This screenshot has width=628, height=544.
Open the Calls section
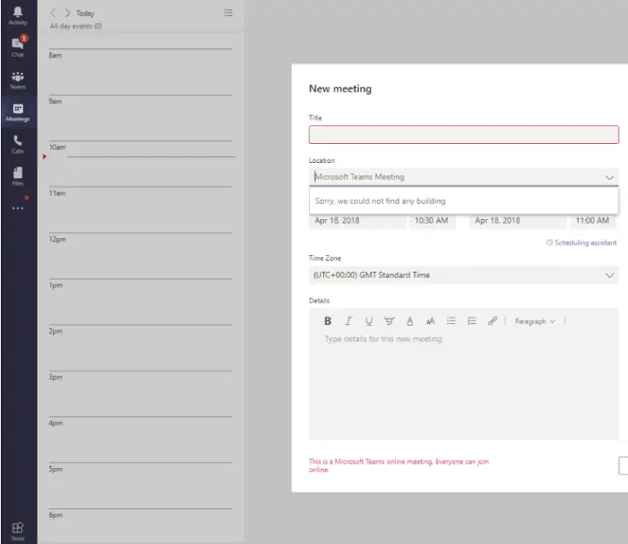point(18,144)
